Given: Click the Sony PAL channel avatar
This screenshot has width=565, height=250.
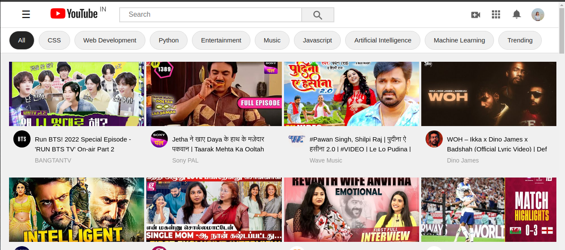Looking at the screenshot, I should pos(159,139).
